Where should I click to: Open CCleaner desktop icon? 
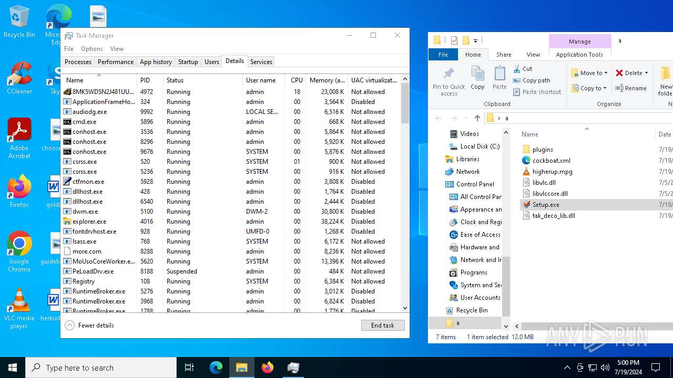pos(19,79)
